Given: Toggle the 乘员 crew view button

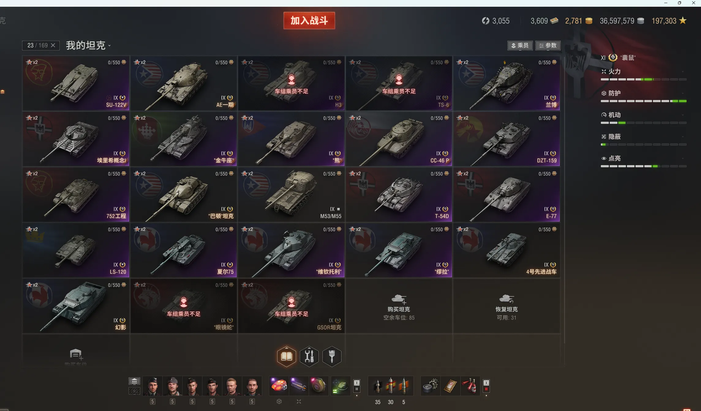Looking at the screenshot, I should (x=520, y=46).
